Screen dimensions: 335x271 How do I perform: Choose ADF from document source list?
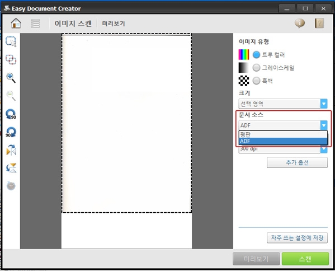(283, 141)
